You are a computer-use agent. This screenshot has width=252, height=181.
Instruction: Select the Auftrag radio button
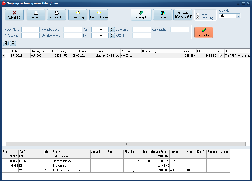click(198, 14)
